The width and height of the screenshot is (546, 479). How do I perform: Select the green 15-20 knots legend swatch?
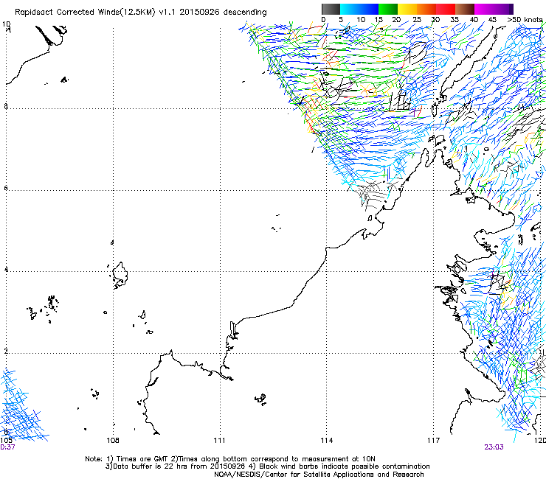coord(388,9)
